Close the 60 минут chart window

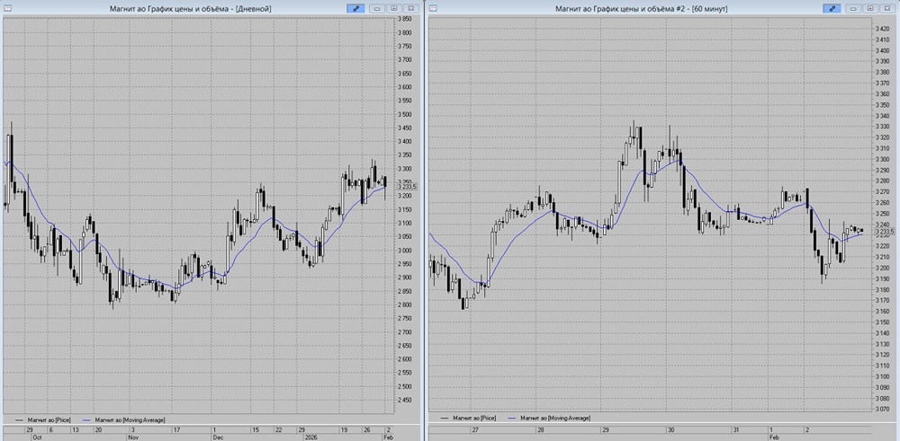(x=886, y=9)
